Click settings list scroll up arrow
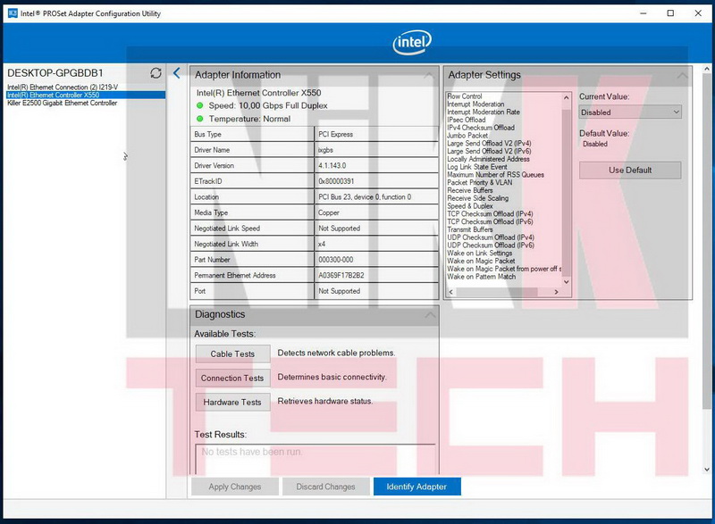The width and height of the screenshot is (715, 524). tap(567, 97)
